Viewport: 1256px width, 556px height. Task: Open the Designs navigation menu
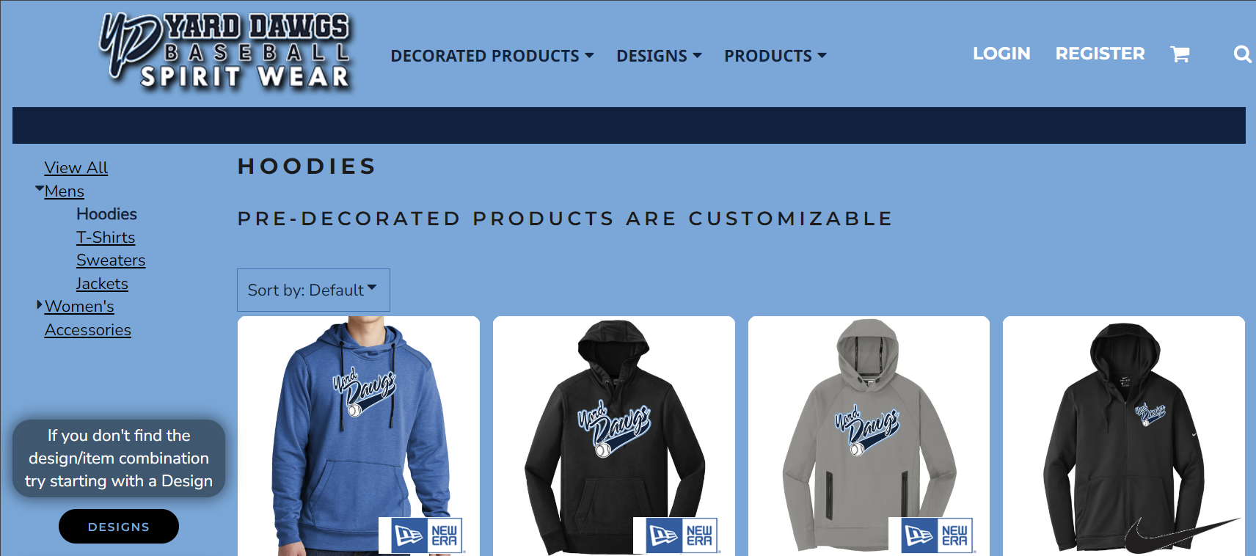tap(659, 56)
